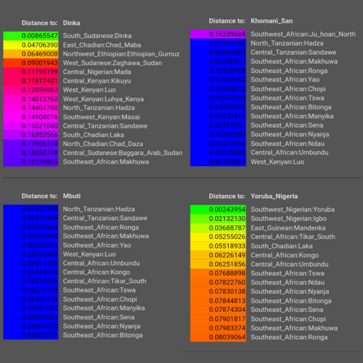
Task: Click Southeast_African:Ronga in Khomani_San list
Action: 289,71
